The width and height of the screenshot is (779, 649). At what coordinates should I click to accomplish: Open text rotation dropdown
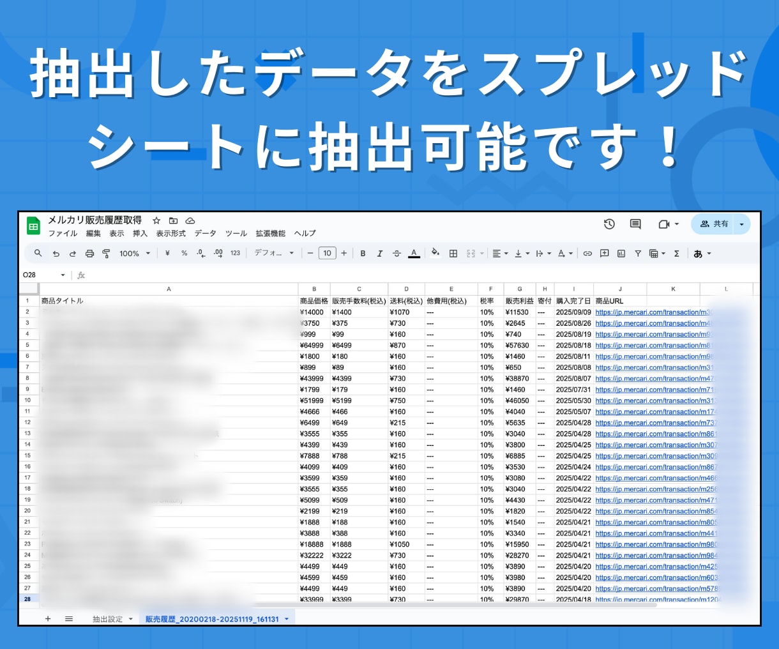pos(565,254)
